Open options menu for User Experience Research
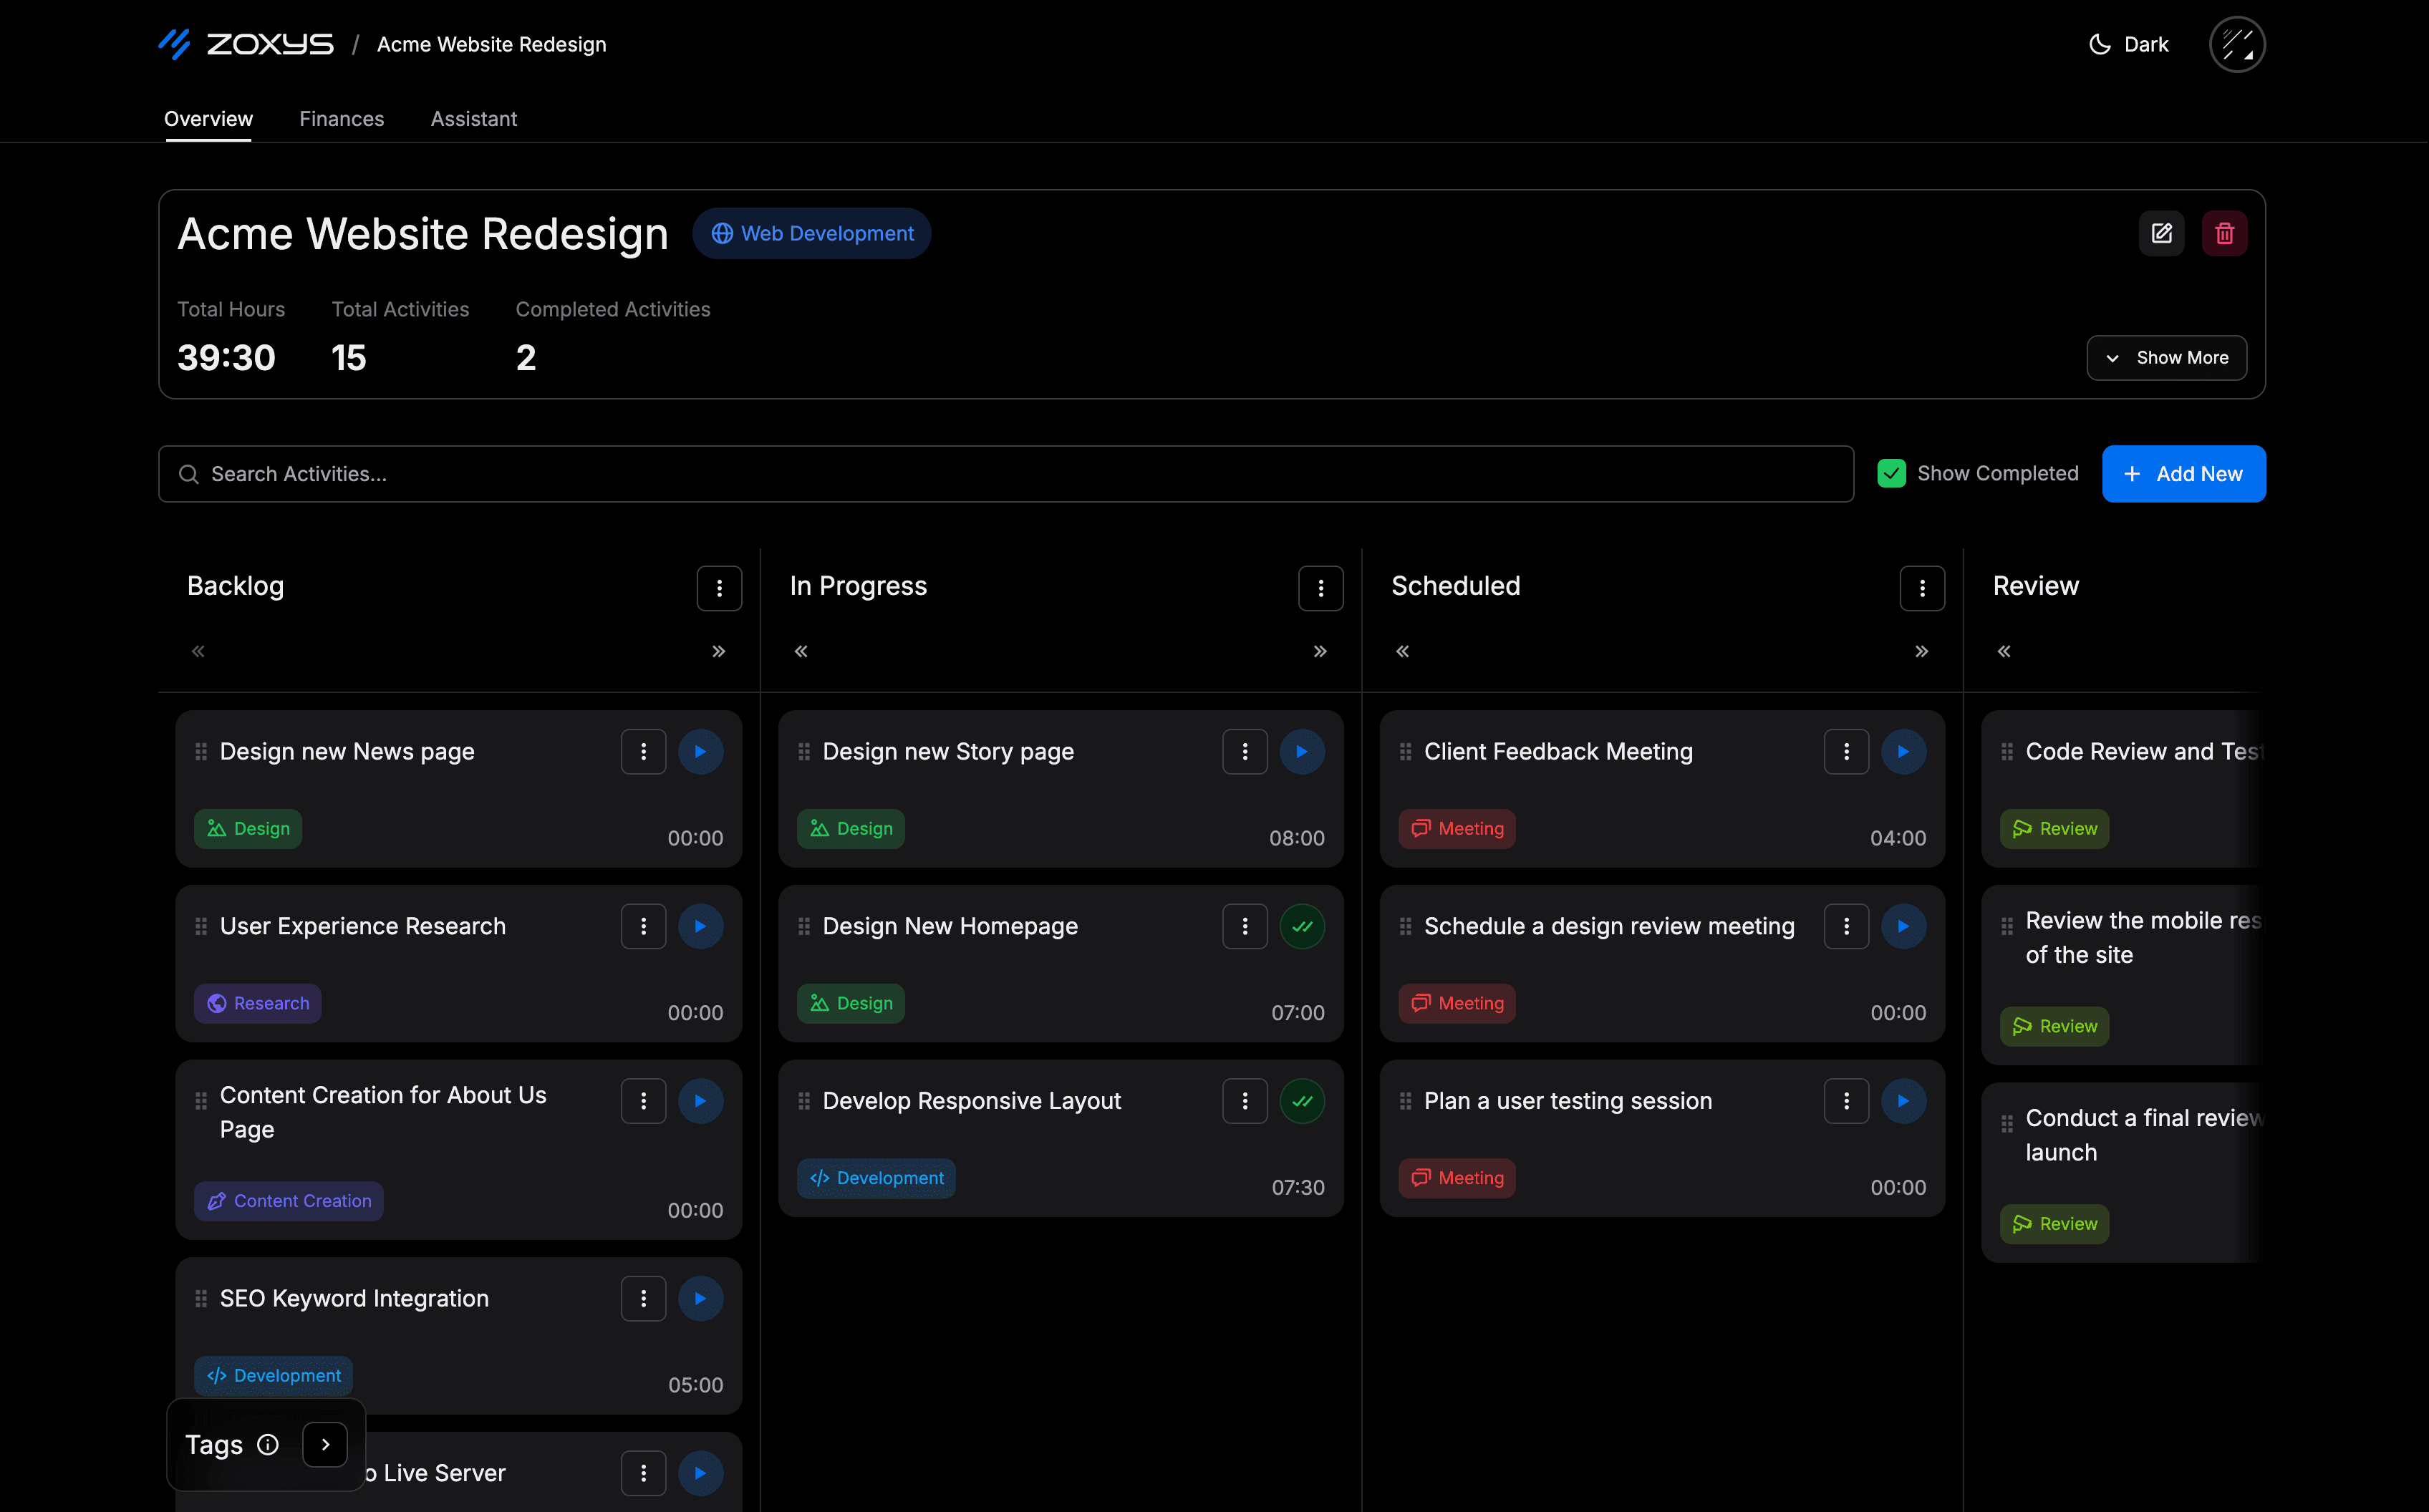2429x1512 pixels. (x=643, y=926)
